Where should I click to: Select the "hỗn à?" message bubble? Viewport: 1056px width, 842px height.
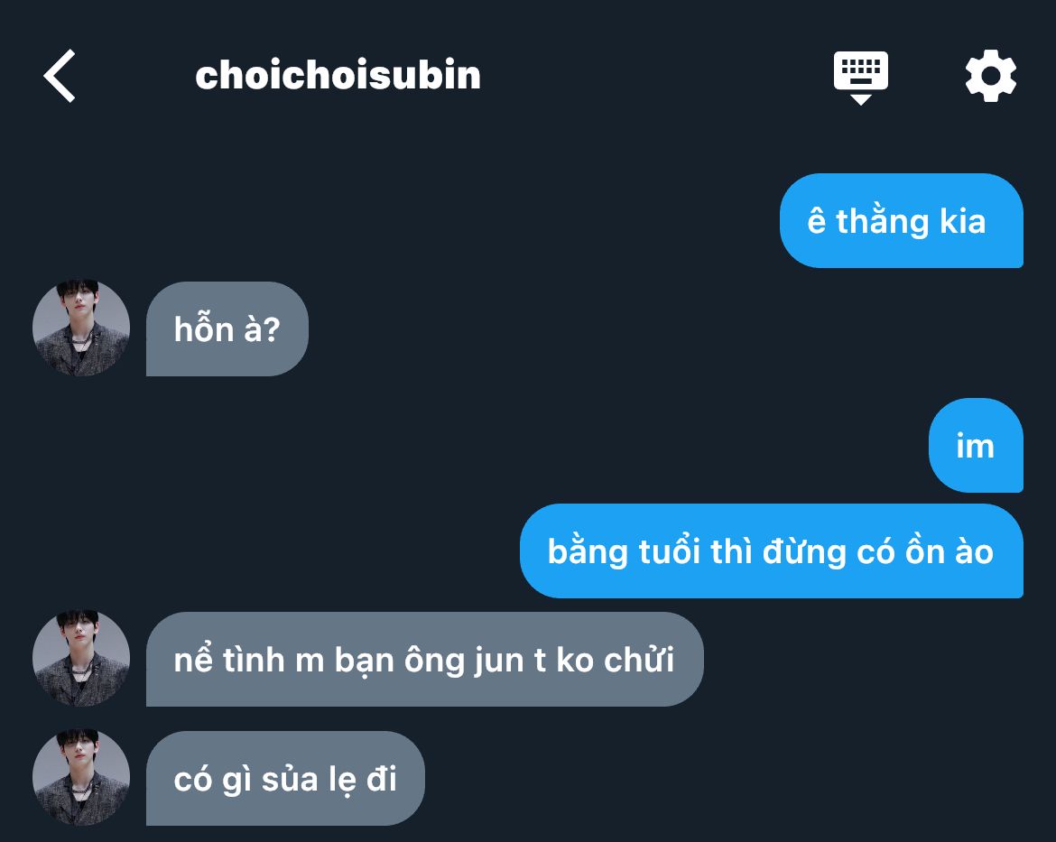pos(227,328)
